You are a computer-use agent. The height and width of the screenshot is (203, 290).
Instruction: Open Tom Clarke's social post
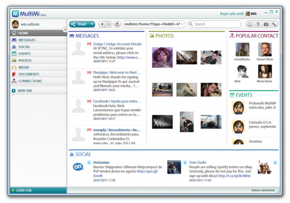click(210, 171)
